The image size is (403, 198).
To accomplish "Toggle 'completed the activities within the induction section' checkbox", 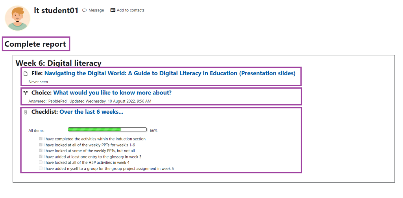I will [x=41, y=139].
